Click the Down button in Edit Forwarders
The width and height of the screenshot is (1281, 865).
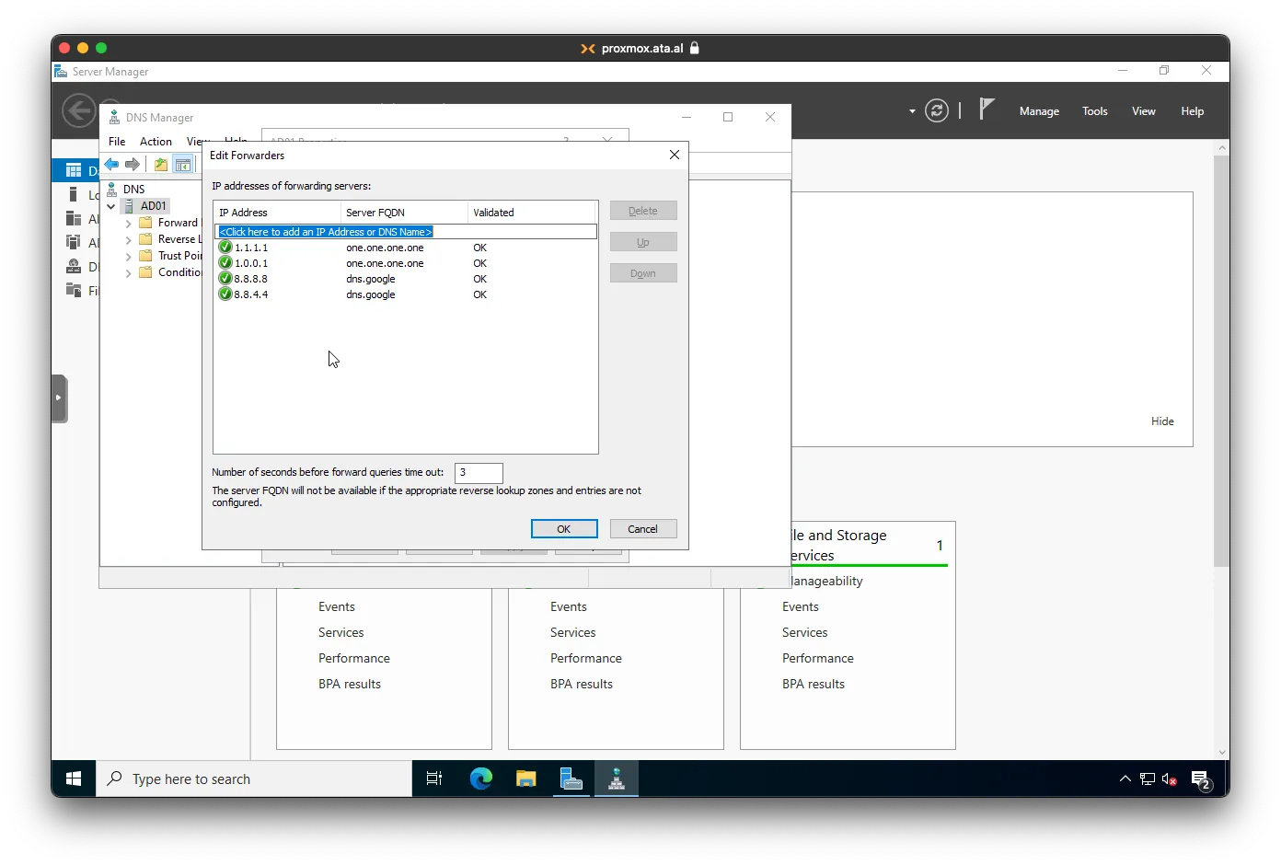[643, 273]
